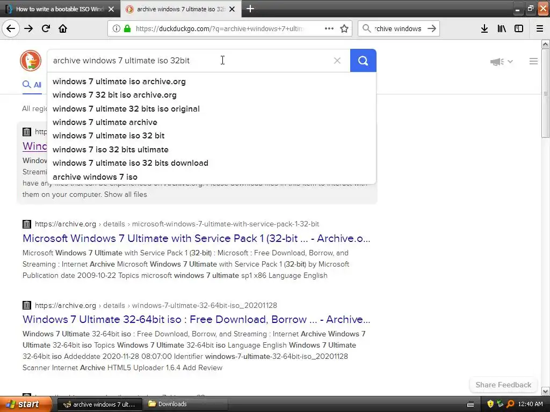Open the Library bookmarks and history

[502, 28]
